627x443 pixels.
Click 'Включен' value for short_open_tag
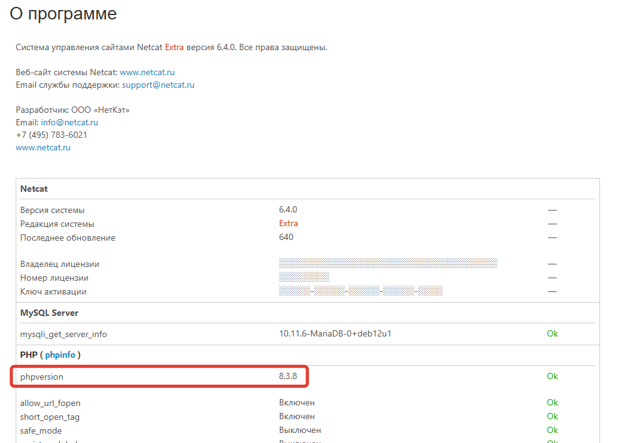coord(297,416)
